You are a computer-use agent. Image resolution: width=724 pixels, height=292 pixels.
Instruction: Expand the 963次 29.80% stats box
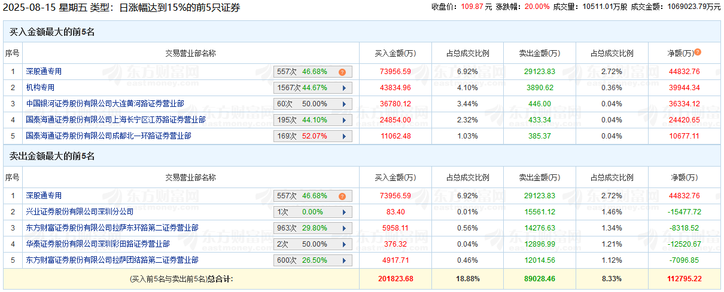[312, 228]
